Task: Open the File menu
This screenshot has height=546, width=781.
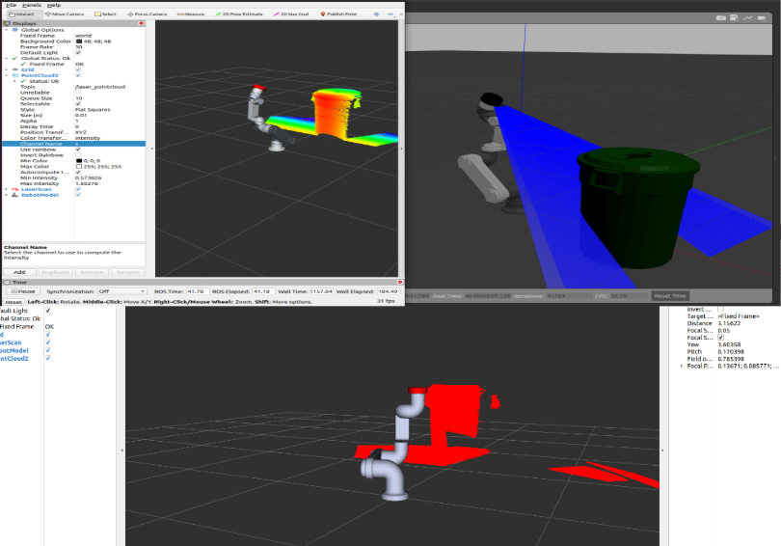Action: click(x=11, y=5)
